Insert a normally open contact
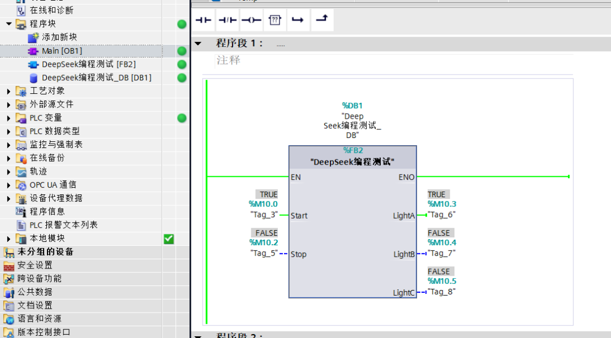Viewport: 611px width, 338px height. (204, 20)
